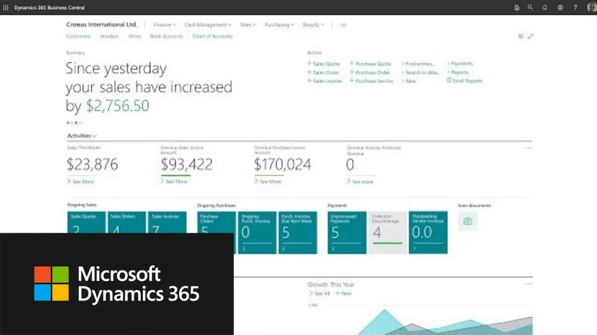Image resolution: width=597 pixels, height=335 pixels.
Task: Expand the Find entries action
Action: point(418,64)
